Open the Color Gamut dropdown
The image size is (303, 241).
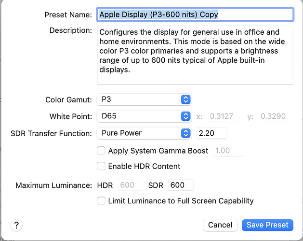click(x=144, y=99)
